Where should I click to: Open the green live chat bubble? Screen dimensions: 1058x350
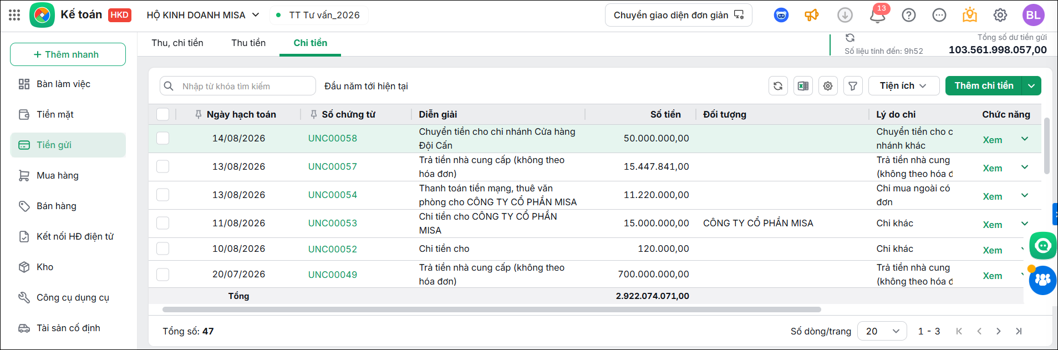(x=1043, y=246)
